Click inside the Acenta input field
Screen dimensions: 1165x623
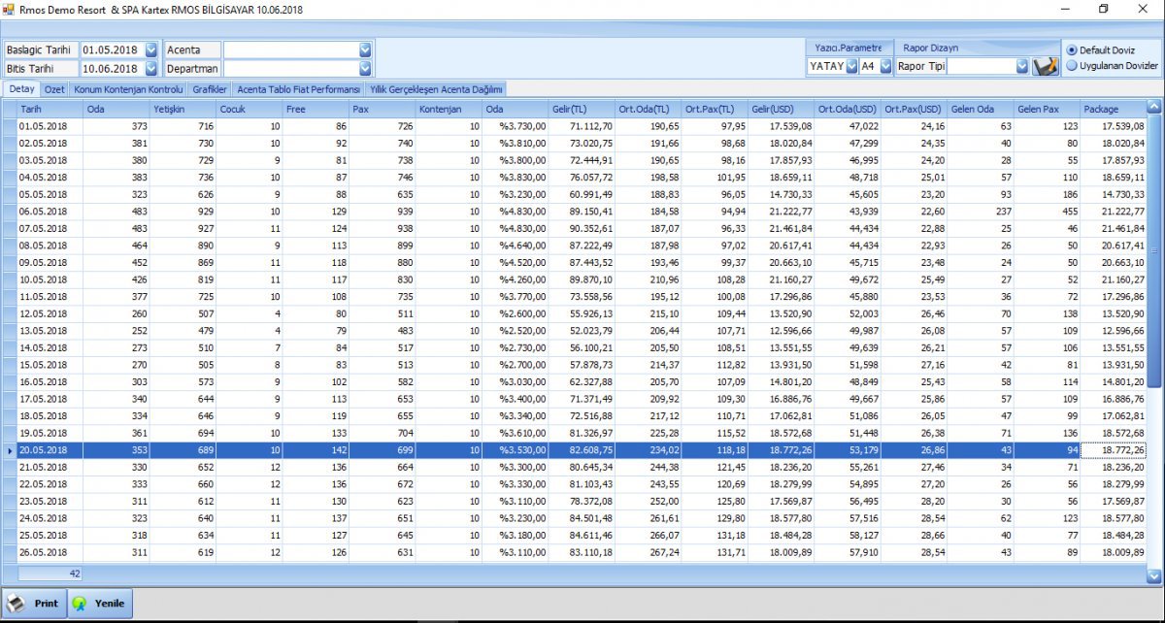click(291, 49)
